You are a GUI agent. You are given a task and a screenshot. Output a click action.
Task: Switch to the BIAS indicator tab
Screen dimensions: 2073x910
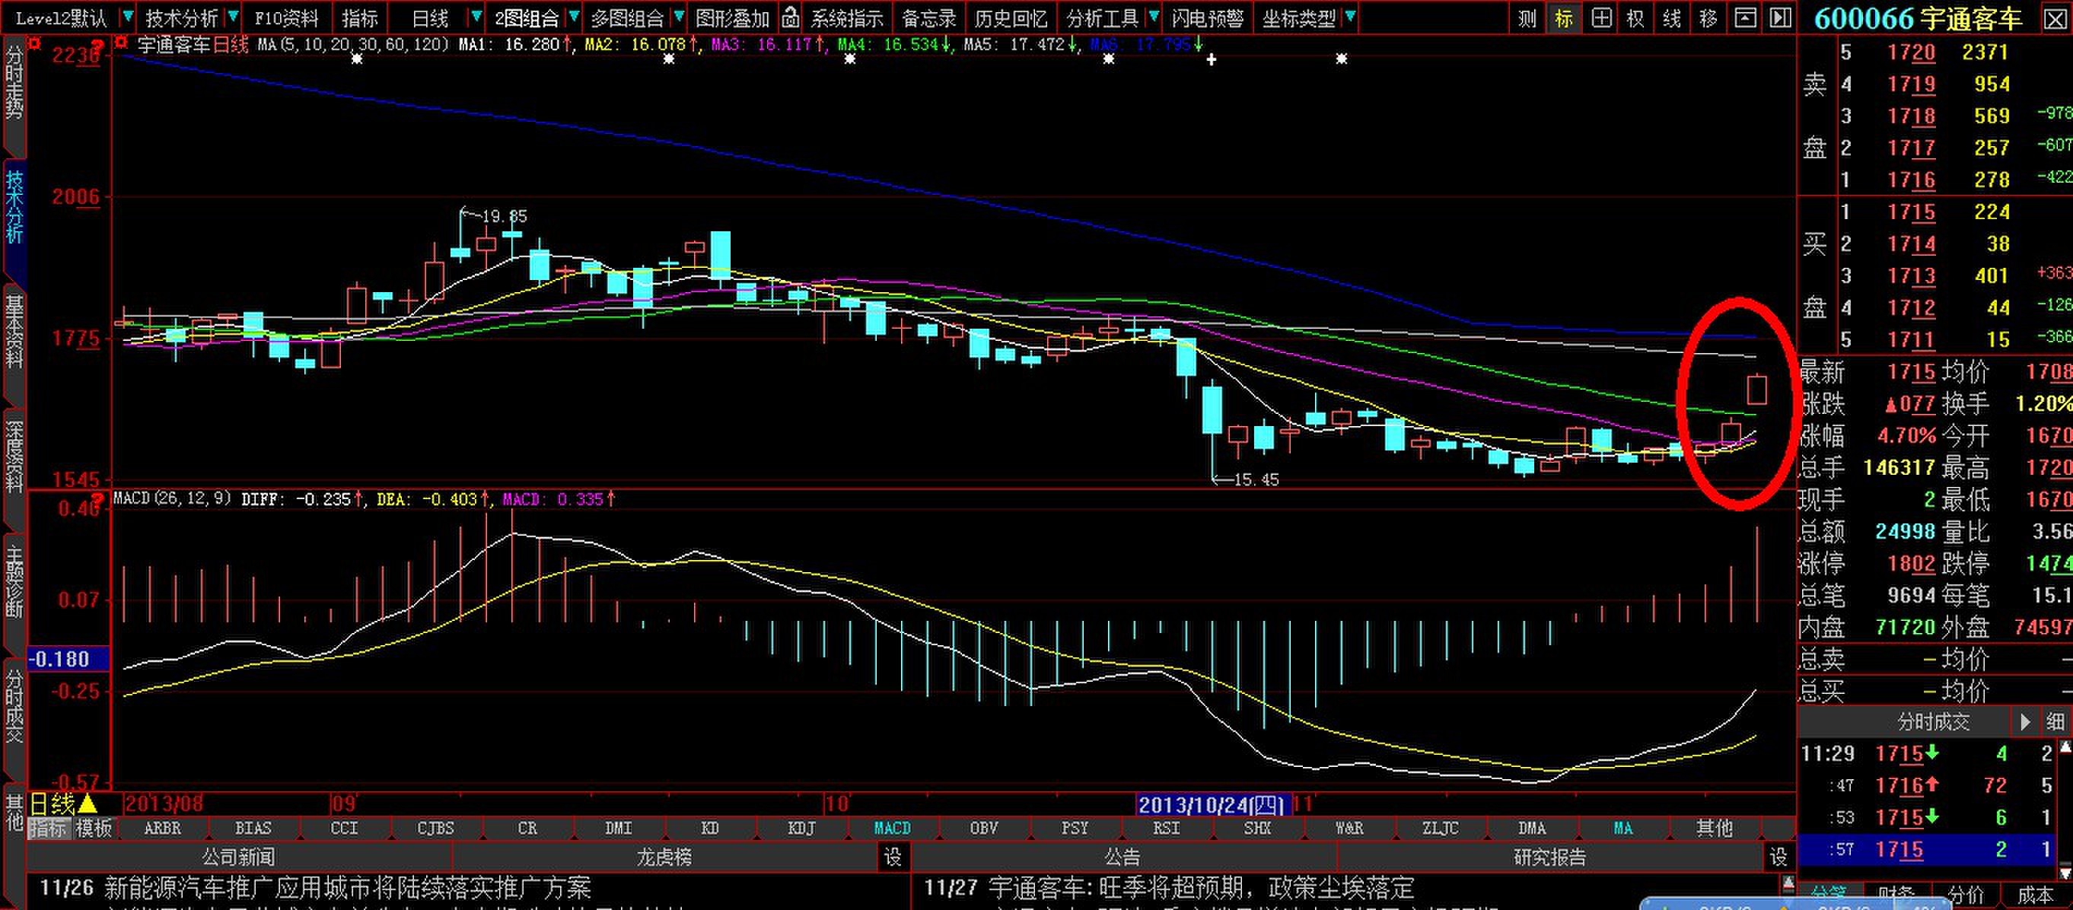(253, 828)
